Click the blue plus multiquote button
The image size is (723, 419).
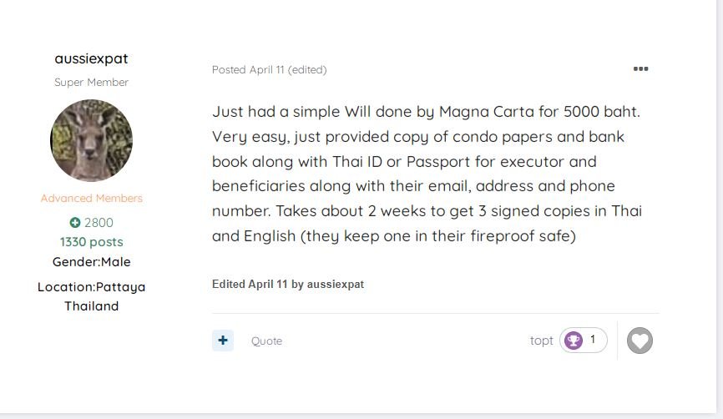coord(223,341)
